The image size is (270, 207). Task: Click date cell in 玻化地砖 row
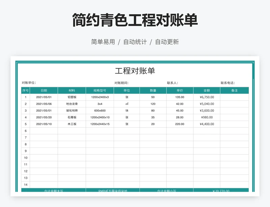(x=44, y=111)
